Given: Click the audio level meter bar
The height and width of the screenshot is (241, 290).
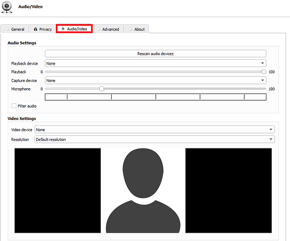Looking at the screenshot, I should (x=155, y=97).
